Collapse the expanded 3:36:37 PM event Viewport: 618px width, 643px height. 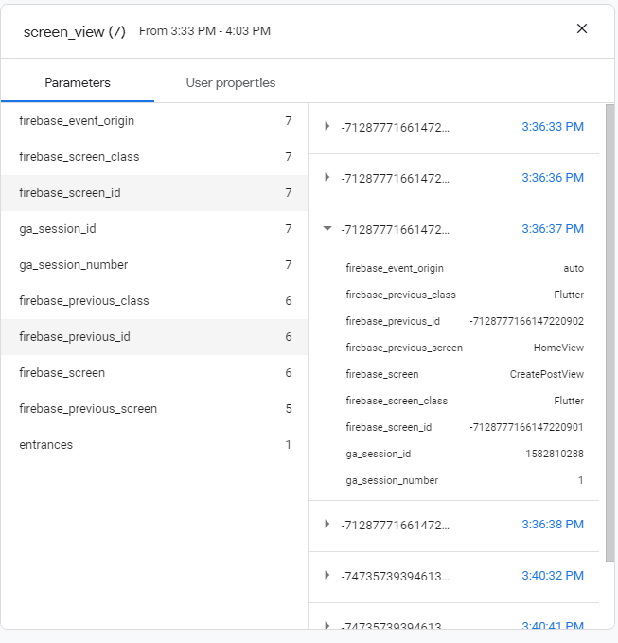pyautogui.click(x=327, y=229)
